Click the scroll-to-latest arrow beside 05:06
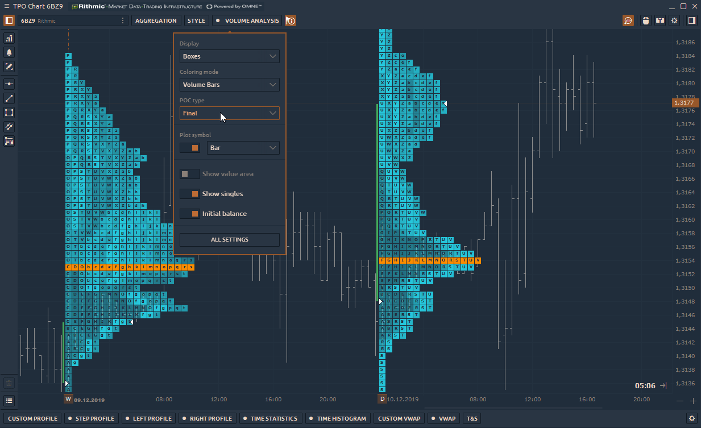 click(x=663, y=386)
